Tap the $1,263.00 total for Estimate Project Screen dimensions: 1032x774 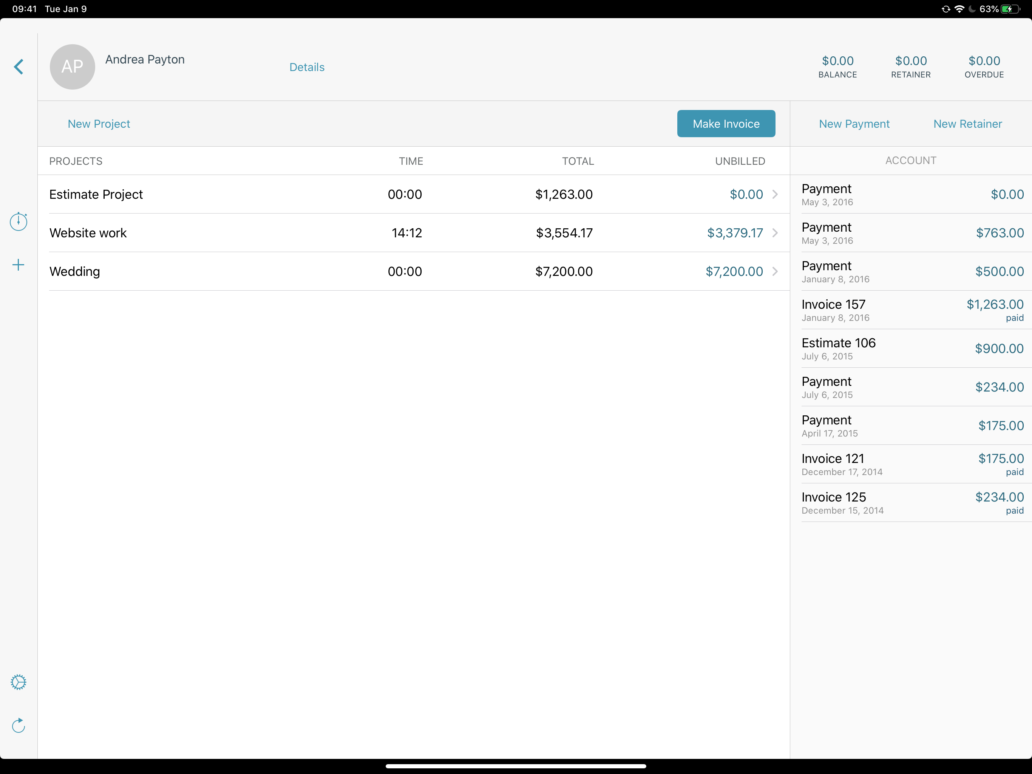click(564, 194)
